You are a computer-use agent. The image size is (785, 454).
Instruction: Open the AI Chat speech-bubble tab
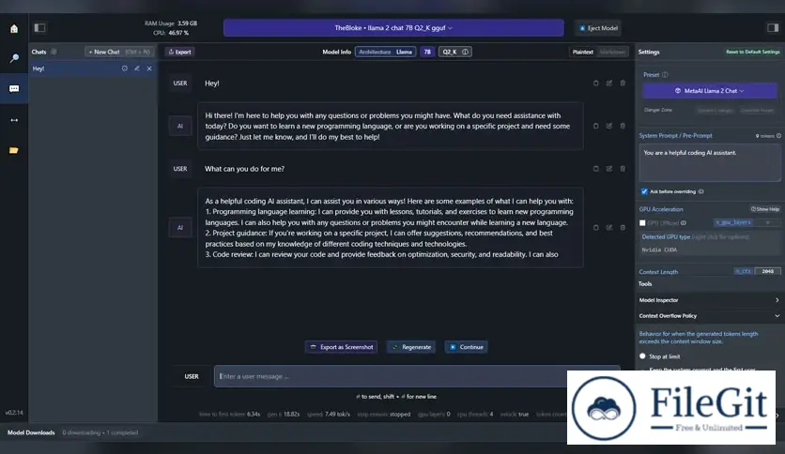pyautogui.click(x=14, y=88)
